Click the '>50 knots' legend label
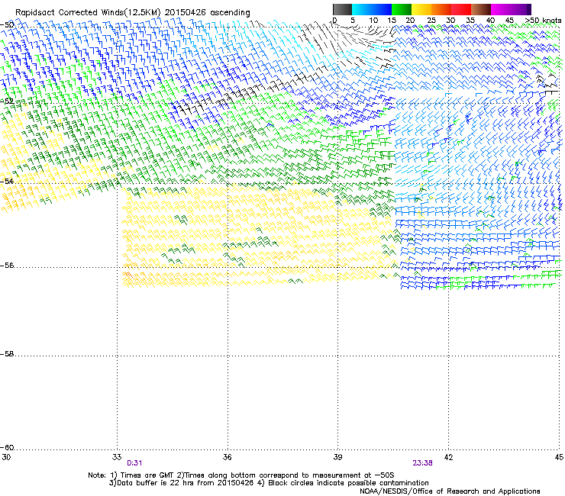565x496 pixels. [x=543, y=21]
